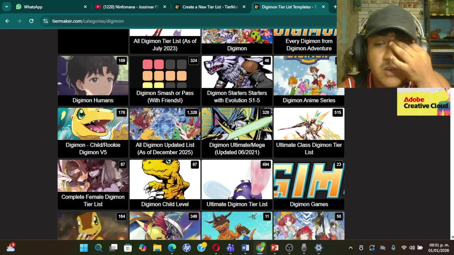The image size is (454, 255).
Task: Launch Microsoft Store from the taskbar
Action: coord(128,248)
